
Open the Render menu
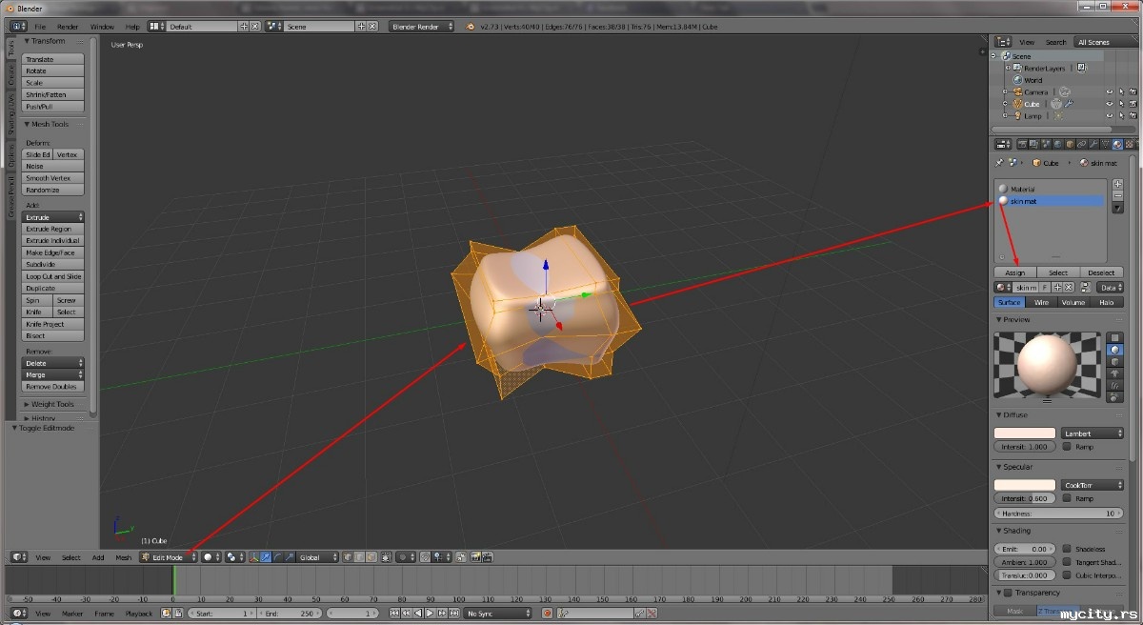click(68, 27)
